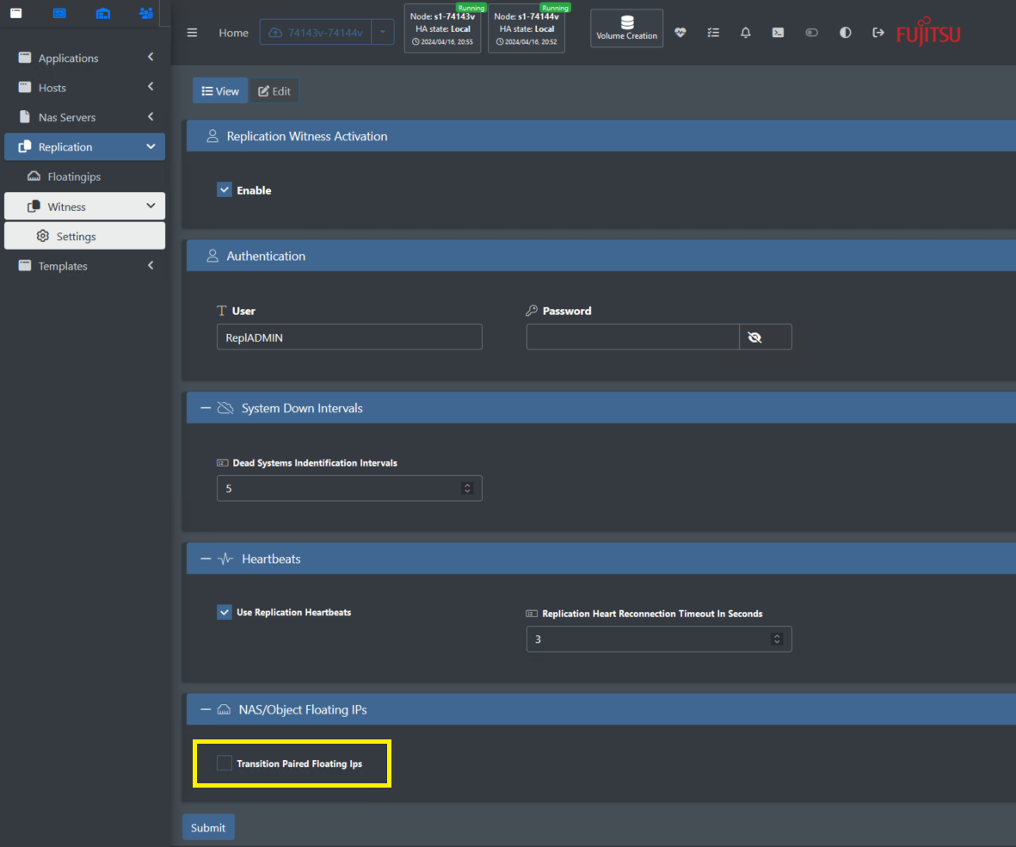Toggle dark/light theme contrast icon

click(845, 33)
